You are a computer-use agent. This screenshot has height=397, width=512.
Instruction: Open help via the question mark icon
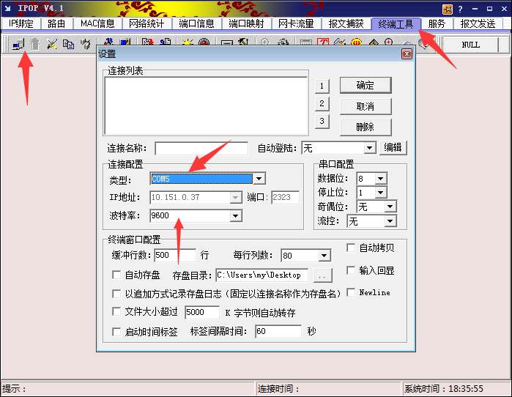[461, 9]
